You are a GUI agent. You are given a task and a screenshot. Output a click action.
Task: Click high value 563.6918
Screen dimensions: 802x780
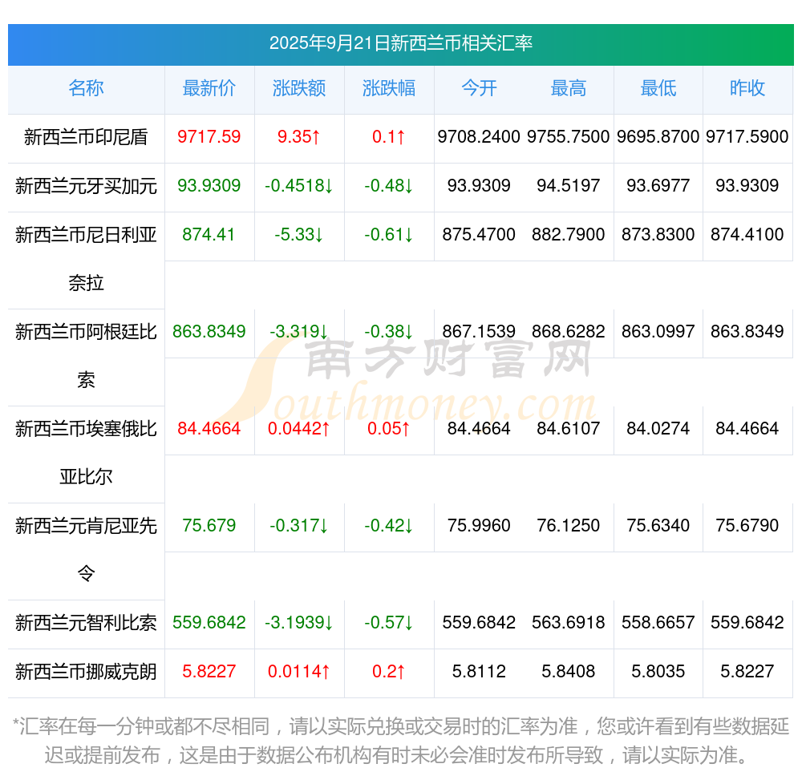pos(569,623)
